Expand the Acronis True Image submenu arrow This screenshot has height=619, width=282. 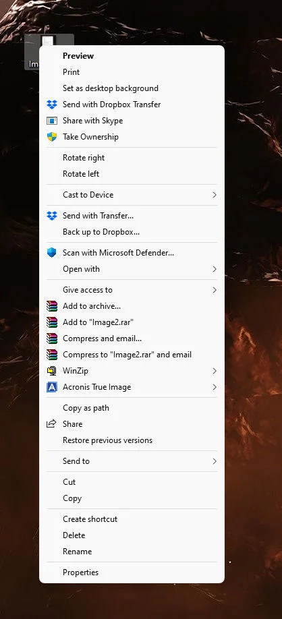pos(215,387)
